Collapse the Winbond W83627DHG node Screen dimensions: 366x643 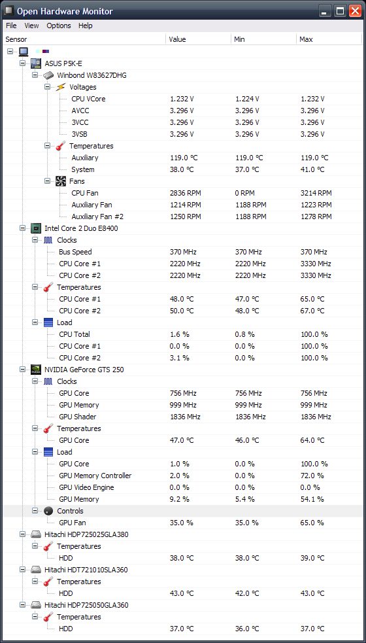tap(35, 75)
